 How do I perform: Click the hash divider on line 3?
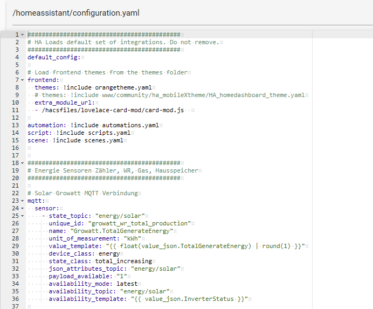pos(104,50)
